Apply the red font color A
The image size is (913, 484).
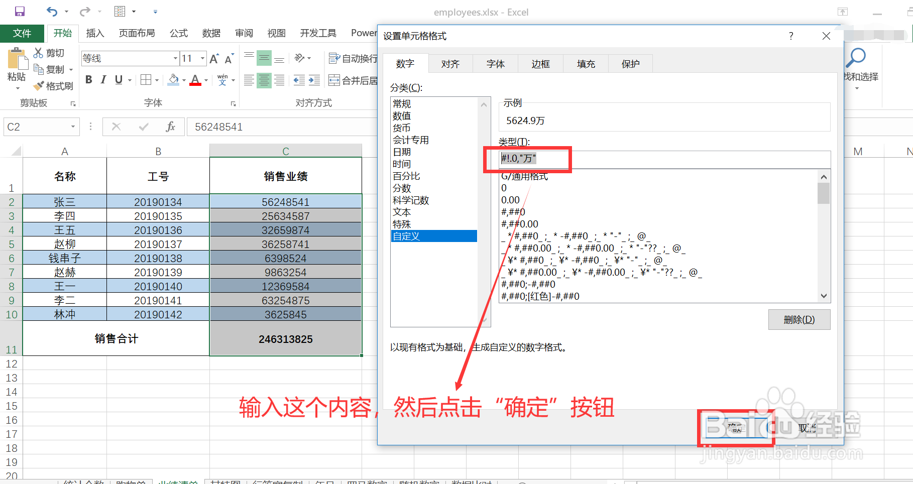click(195, 80)
